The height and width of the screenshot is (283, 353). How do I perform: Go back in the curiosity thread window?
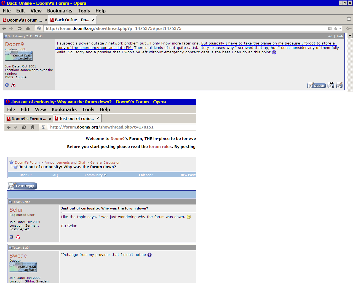9,127
